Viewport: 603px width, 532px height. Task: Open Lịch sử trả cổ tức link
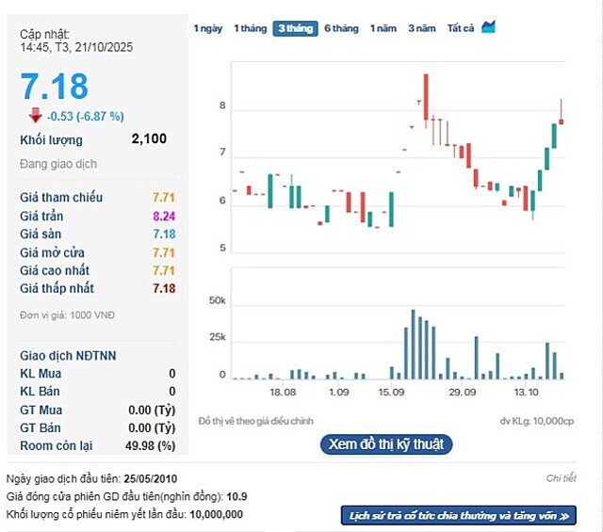[x=458, y=515]
